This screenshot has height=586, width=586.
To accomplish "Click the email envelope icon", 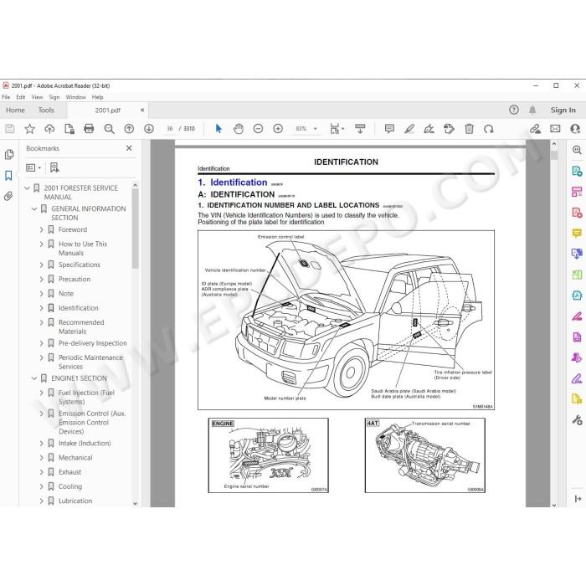I will [555, 129].
